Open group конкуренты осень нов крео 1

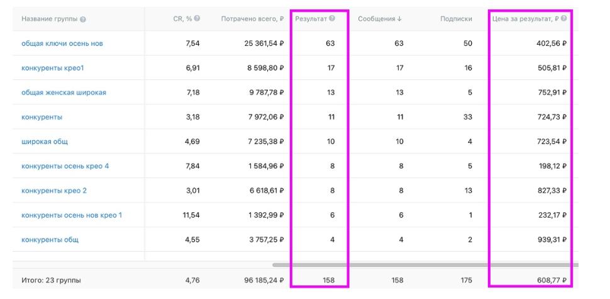click(x=72, y=215)
